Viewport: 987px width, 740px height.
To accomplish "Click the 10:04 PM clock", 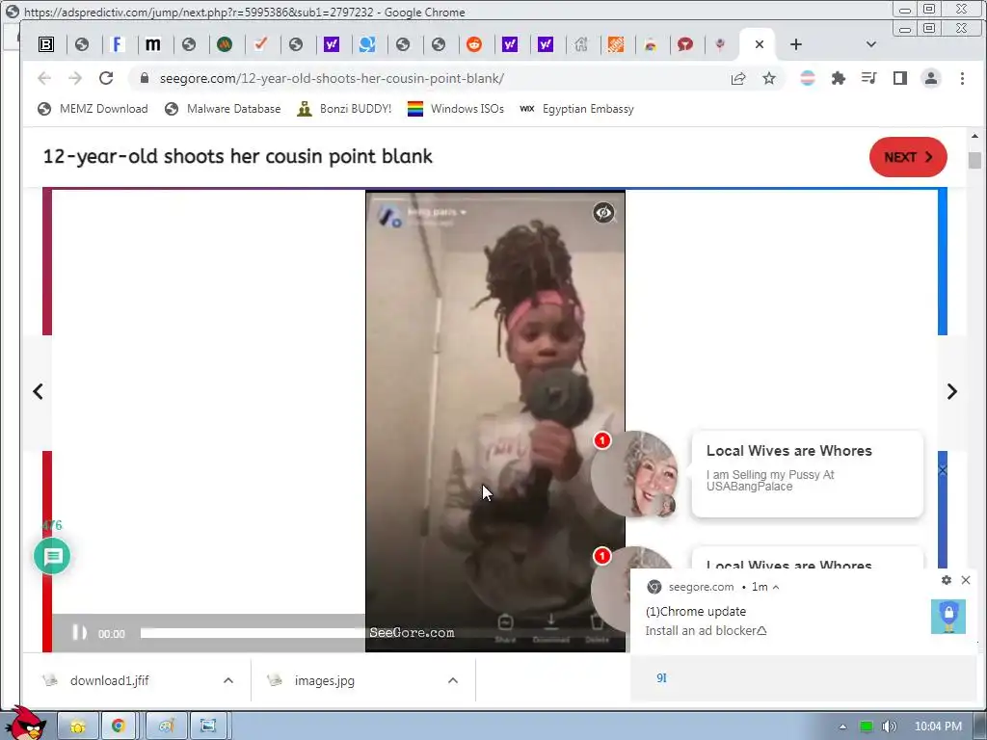I will (x=938, y=727).
